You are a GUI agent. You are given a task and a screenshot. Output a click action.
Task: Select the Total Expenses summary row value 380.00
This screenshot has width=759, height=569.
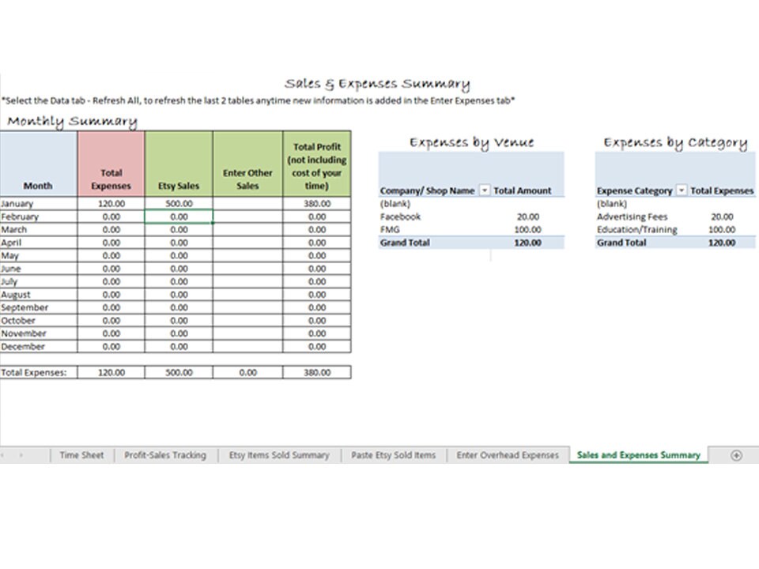316,371
